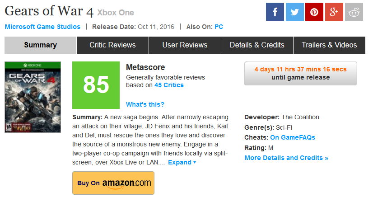Share the page on Twitter

(x=294, y=12)
